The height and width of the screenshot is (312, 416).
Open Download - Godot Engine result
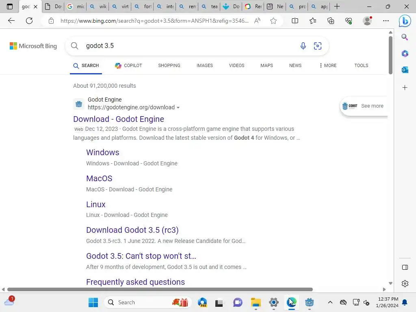119,119
